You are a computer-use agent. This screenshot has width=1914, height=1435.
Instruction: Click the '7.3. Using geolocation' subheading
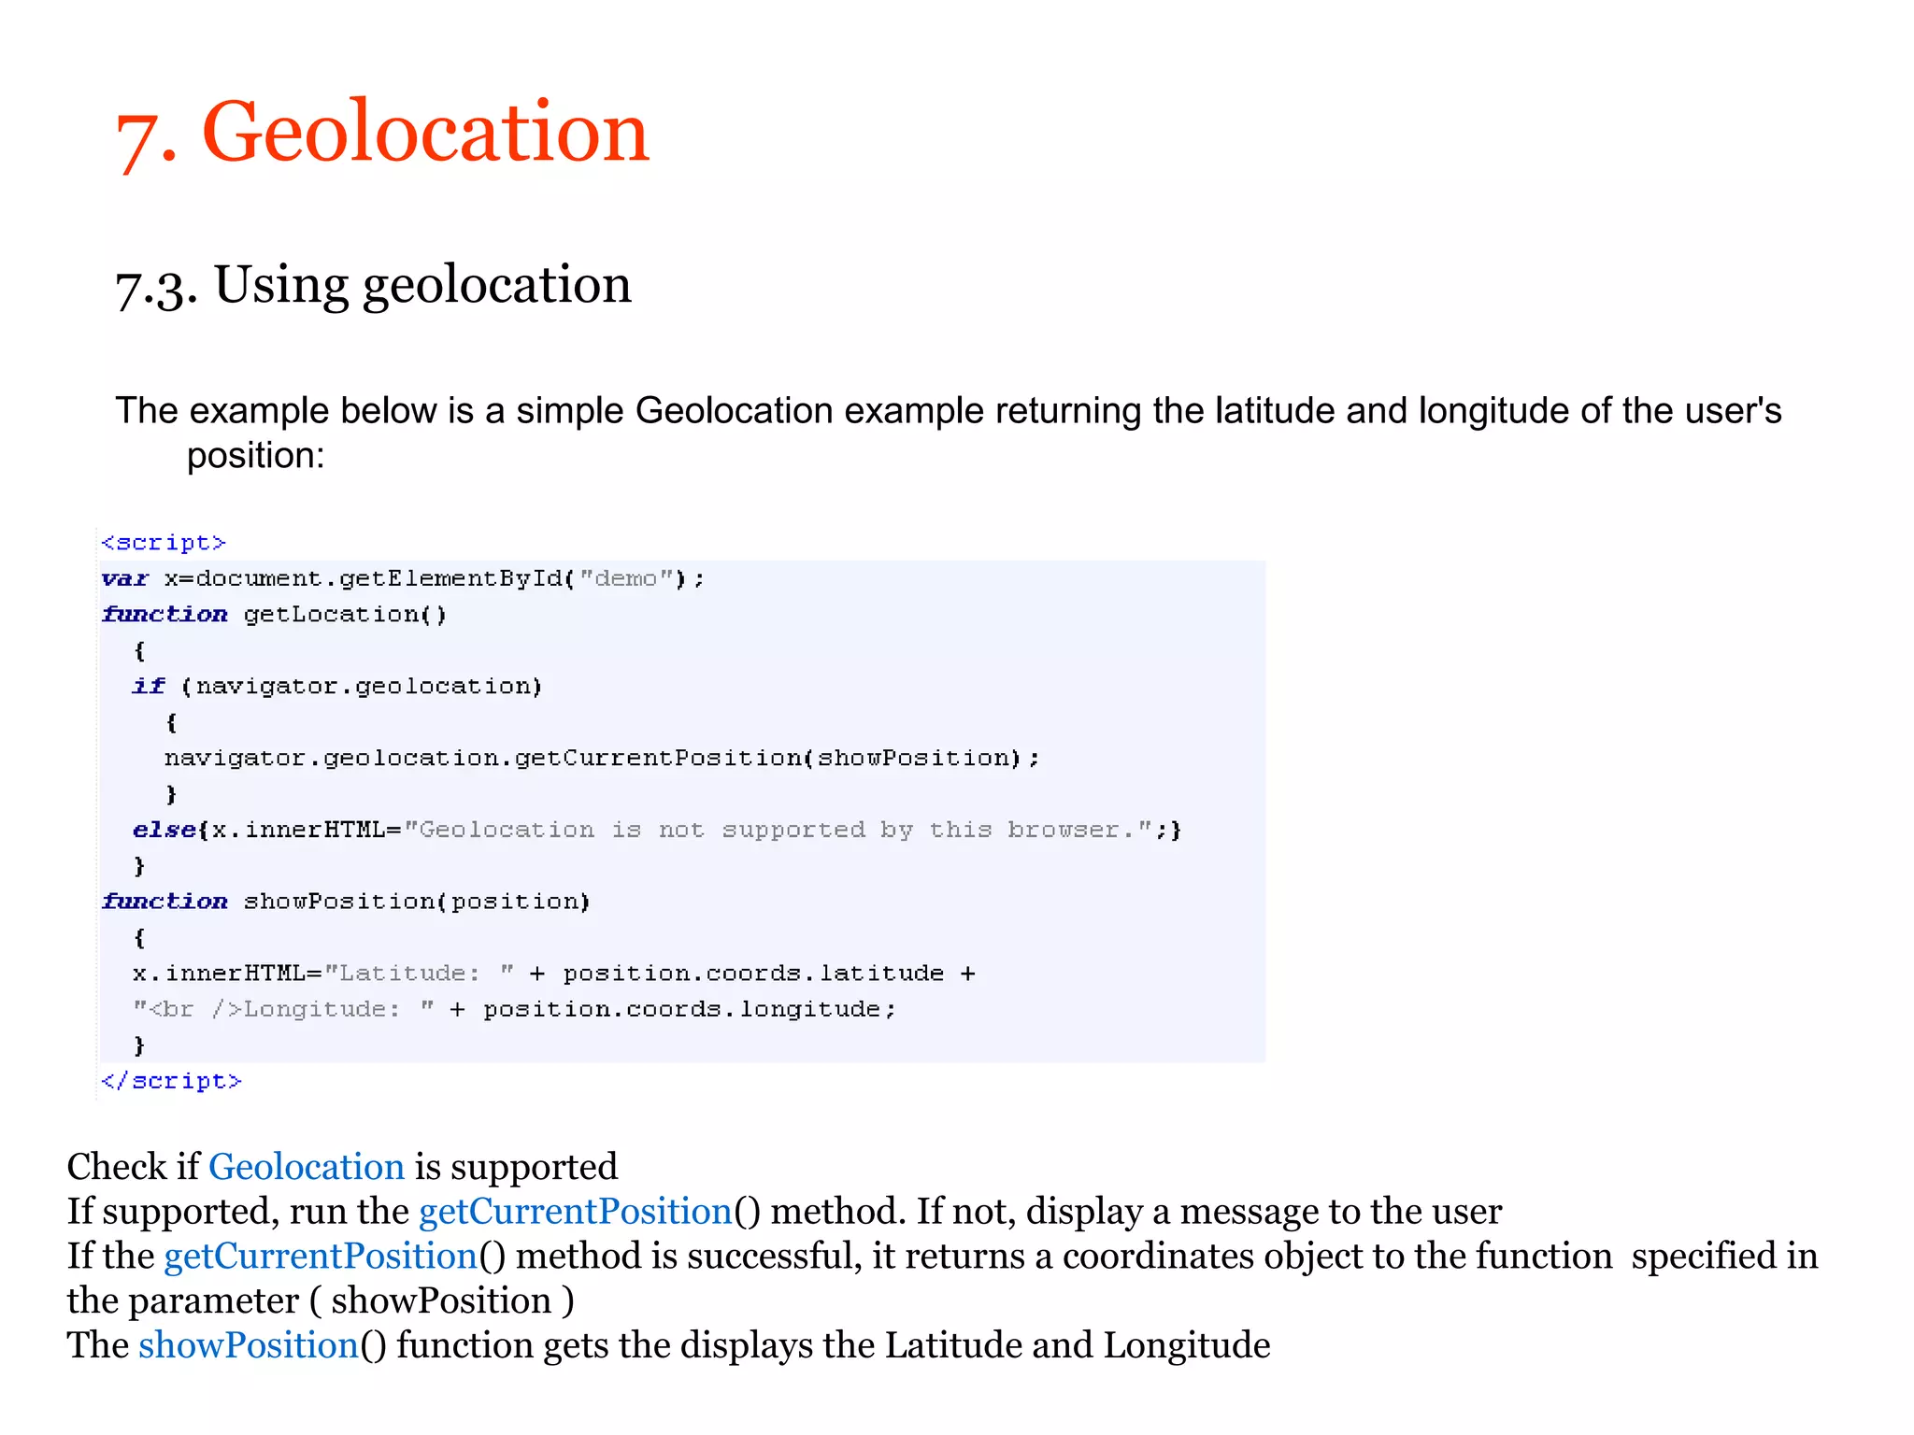pos(373,285)
